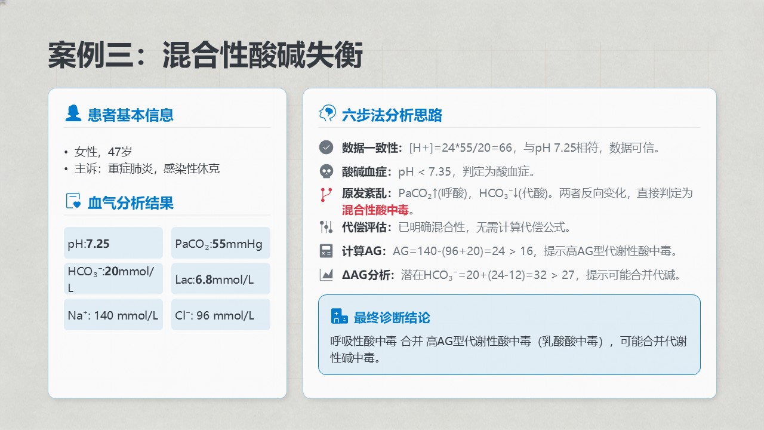Screen dimensions: 764x430
Task: Click the bullet line 主诉：重症肺炎，感染性休克
Action: click(147, 169)
